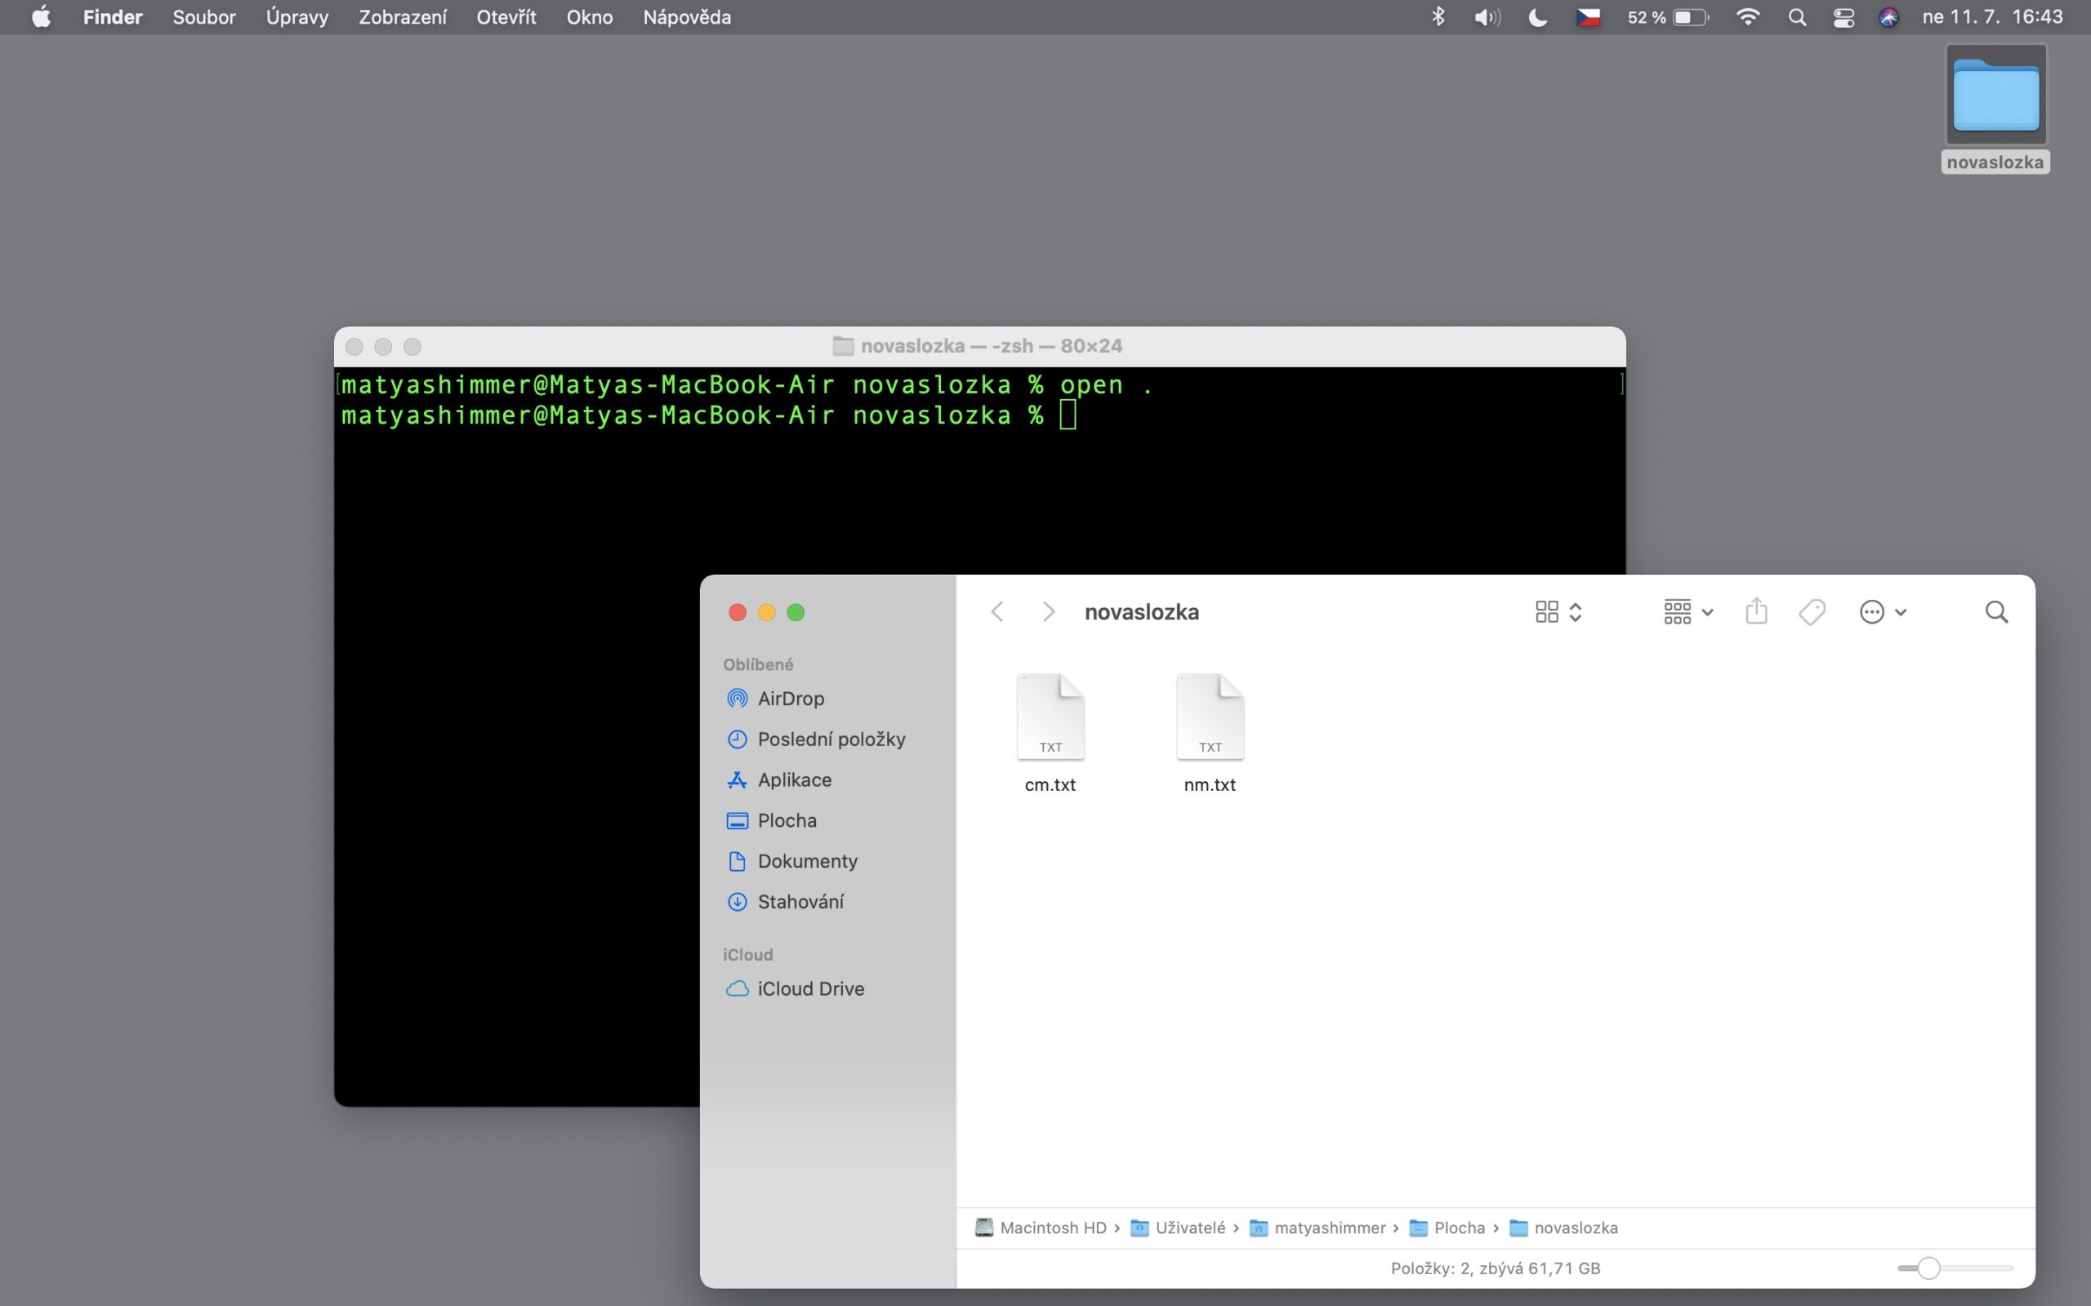This screenshot has width=2091, height=1306.
Task: Click the Finder search magnifier icon
Action: tap(1996, 611)
